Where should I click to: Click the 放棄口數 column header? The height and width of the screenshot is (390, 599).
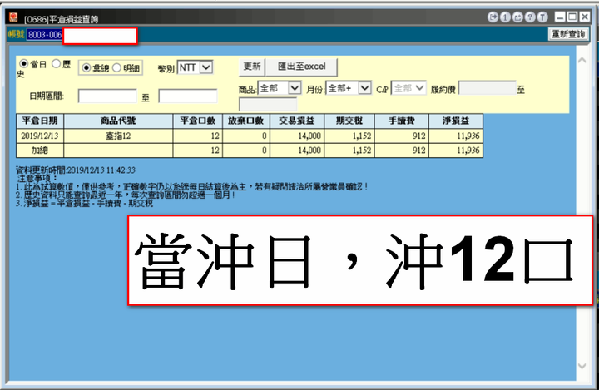pos(246,121)
